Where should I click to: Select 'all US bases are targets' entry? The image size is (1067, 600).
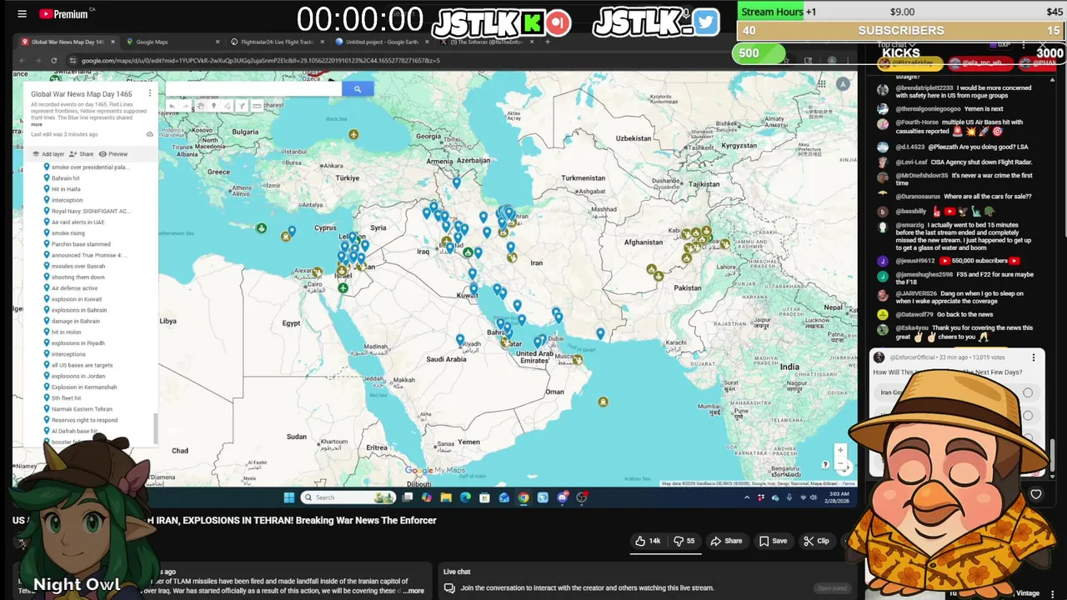coord(82,365)
